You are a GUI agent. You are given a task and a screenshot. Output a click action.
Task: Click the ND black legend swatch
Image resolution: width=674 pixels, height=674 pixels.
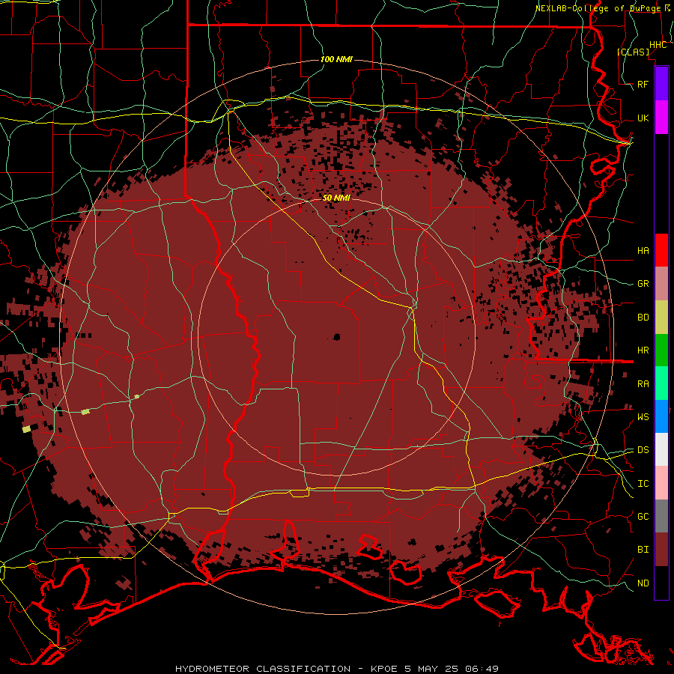661,583
